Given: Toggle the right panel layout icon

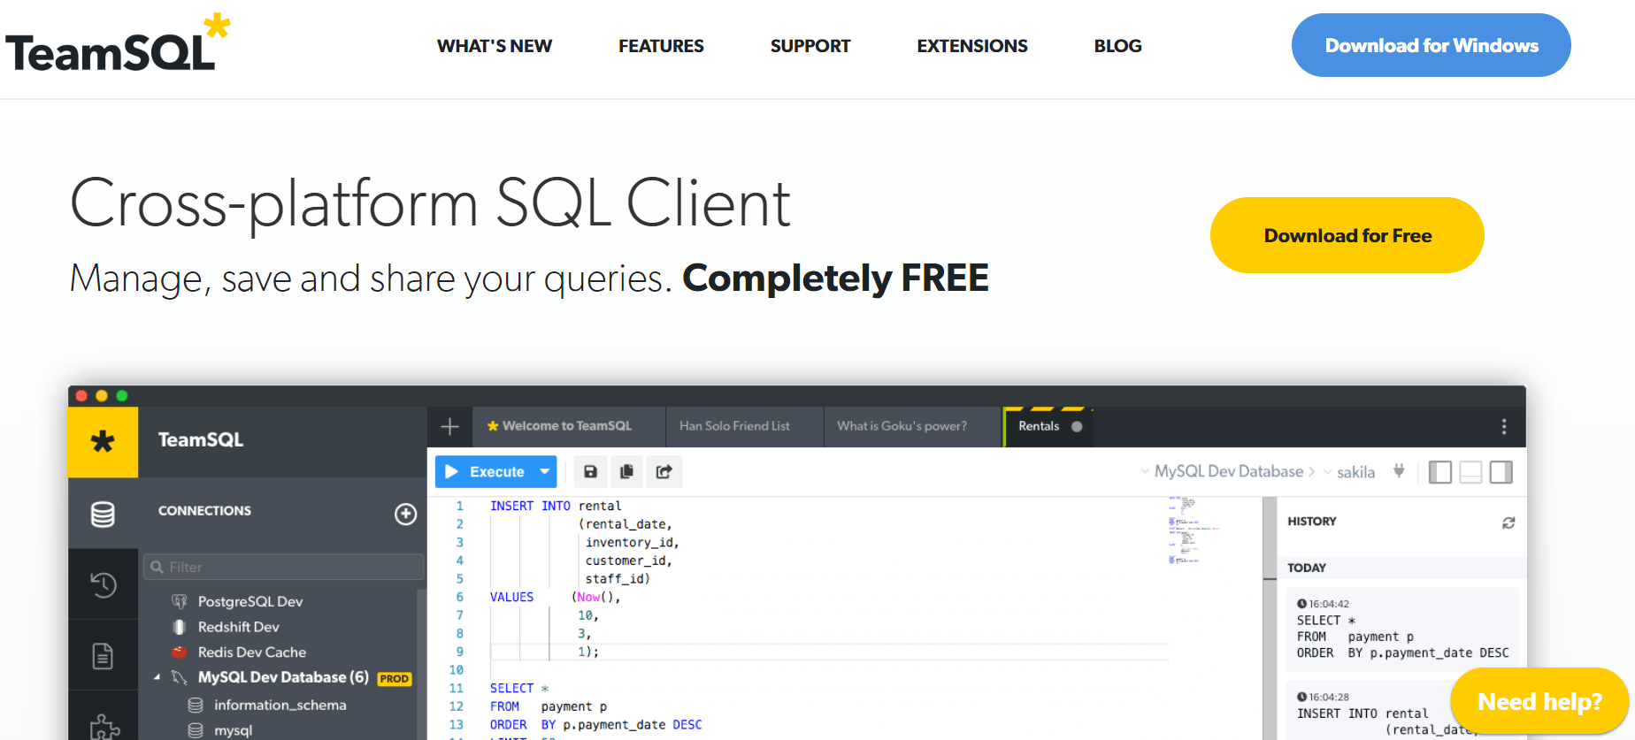Looking at the screenshot, I should pyautogui.click(x=1501, y=472).
